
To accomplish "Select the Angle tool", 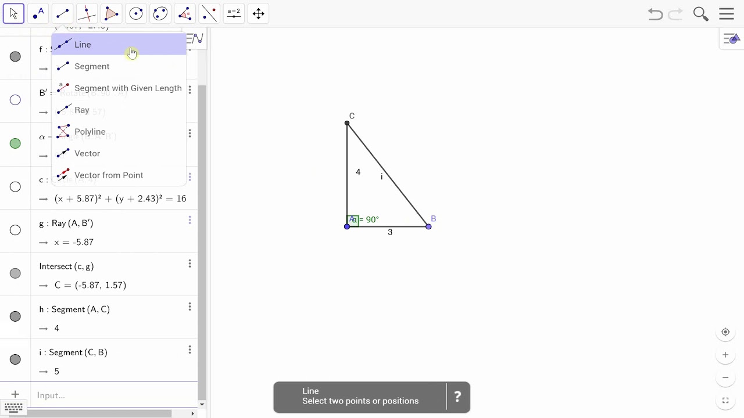I will [x=185, y=13].
